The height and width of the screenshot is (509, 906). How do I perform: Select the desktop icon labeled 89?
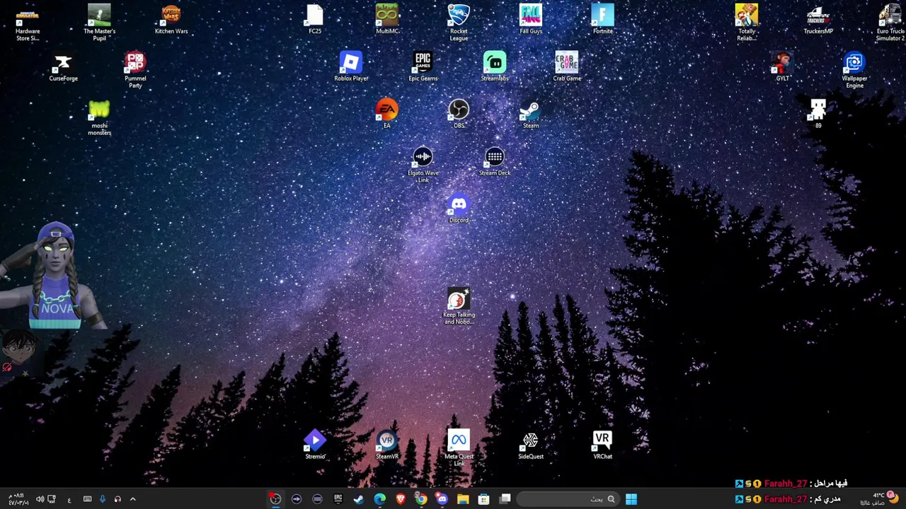click(818, 114)
